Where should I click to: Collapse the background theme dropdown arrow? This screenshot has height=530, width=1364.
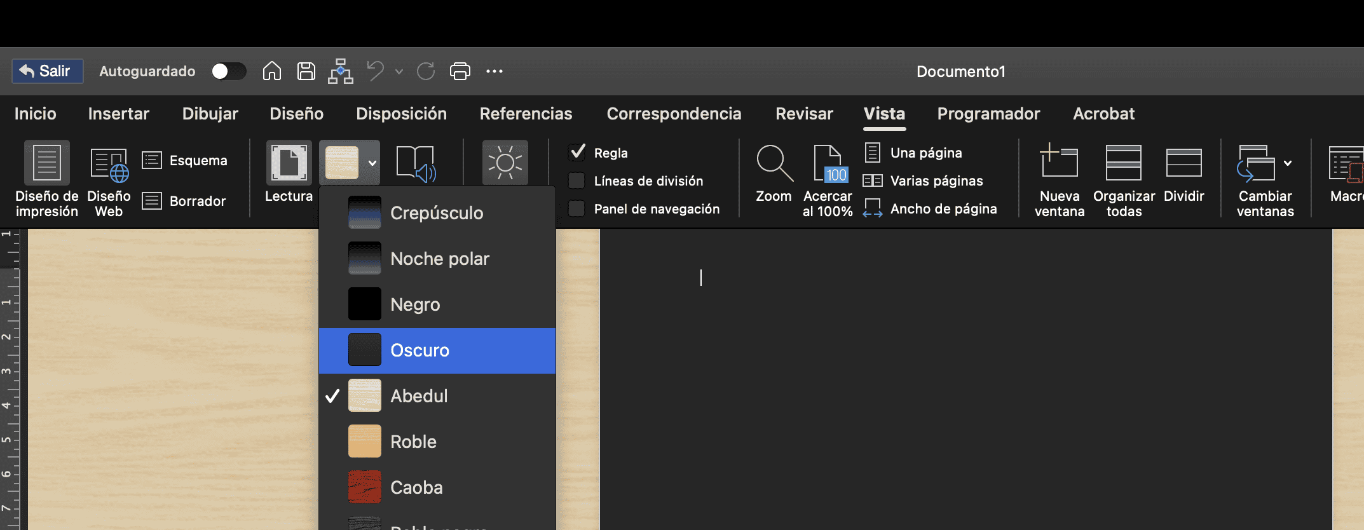coord(372,163)
